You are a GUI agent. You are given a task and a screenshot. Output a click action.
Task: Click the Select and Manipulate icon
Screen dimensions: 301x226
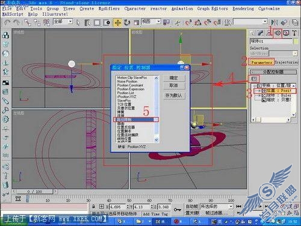coord(178,22)
